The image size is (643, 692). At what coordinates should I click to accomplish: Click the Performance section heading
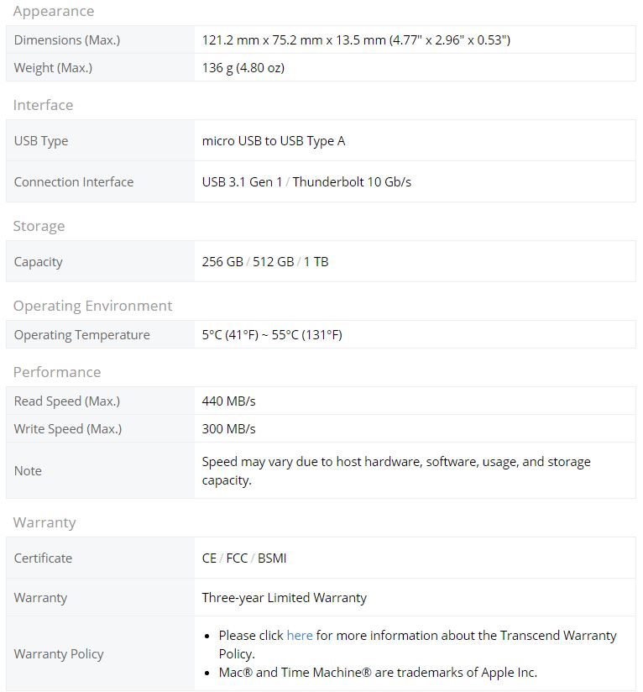57,372
